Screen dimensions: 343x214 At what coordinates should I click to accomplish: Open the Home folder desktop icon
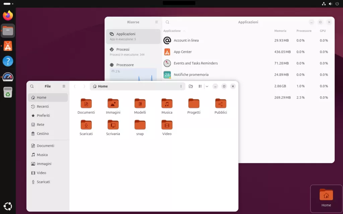click(326, 198)
